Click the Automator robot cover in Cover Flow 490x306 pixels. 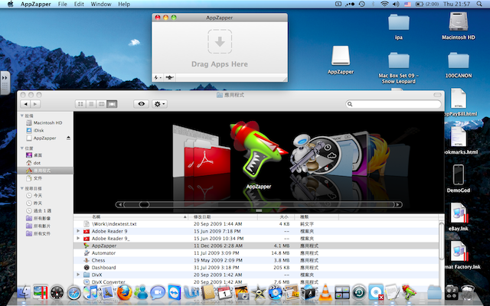(x=303, y=153)
